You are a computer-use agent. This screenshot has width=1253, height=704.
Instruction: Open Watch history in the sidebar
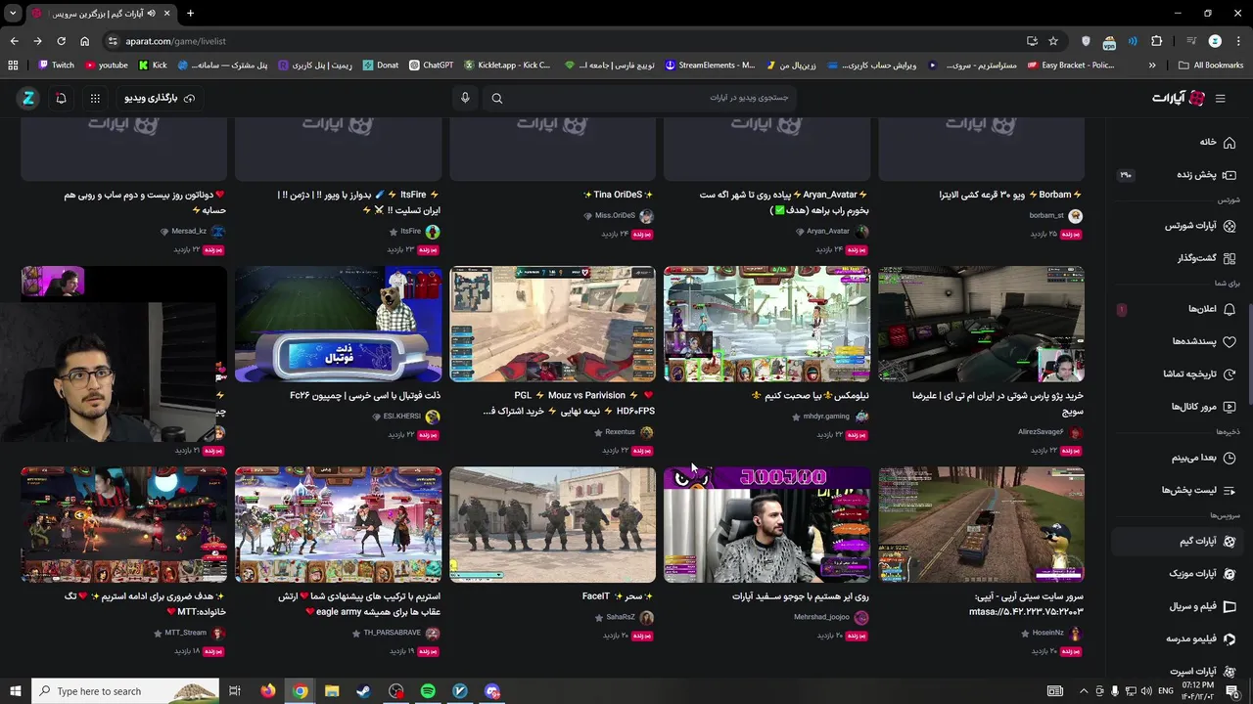(1199, 374)
